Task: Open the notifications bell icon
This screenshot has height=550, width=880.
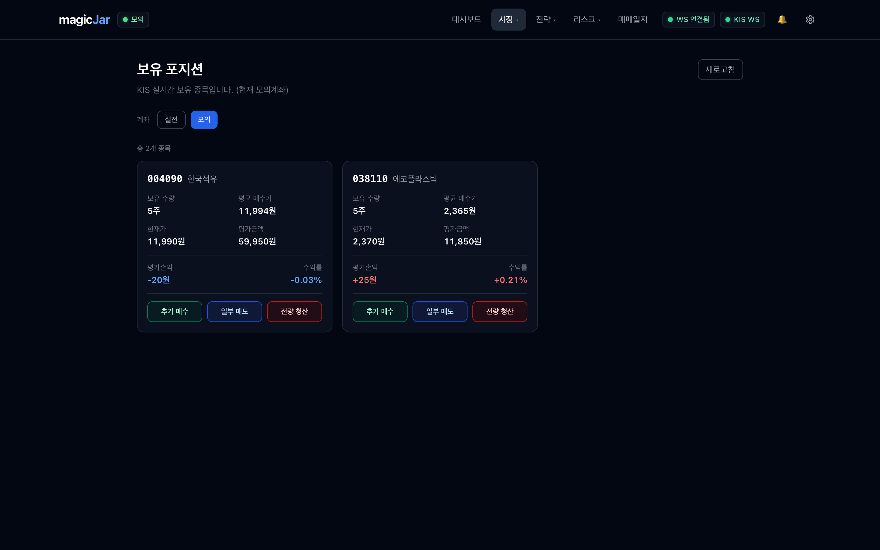Action: (x=782, y=20)
